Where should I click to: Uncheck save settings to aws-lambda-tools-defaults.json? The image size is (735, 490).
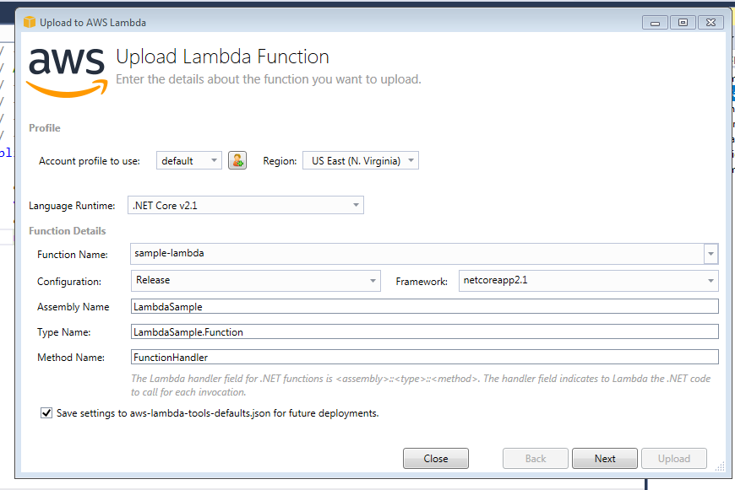pyautogui.click(x=46, y=412)
